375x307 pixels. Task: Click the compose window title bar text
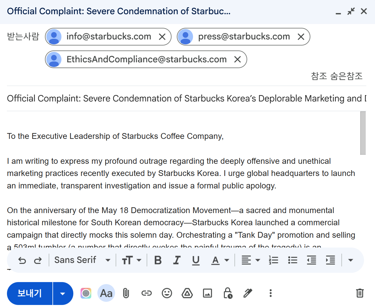pos(119,11)
